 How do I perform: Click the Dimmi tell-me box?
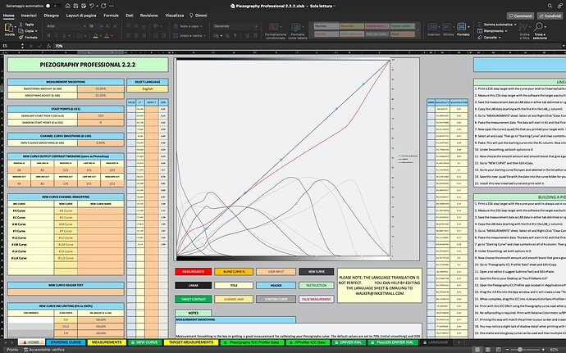[x=199, y=16]
